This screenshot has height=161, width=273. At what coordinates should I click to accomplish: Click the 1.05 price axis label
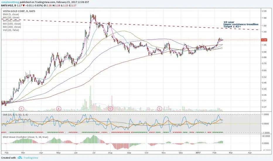pyautogui.click(x=264, y=45)
